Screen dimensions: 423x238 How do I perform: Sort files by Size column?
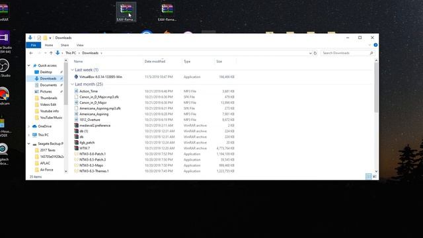(x=219, y=61)
